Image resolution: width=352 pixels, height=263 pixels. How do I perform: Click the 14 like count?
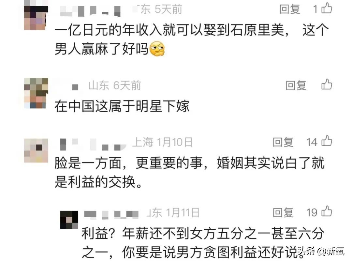312,142
